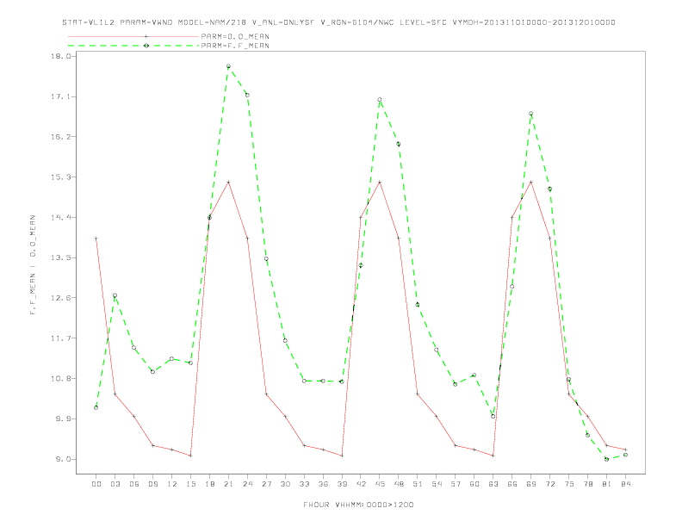Click the lowest green circle marker at hour 81
Image resolution: width=682 pixels, height=527 pixels.
607,459
